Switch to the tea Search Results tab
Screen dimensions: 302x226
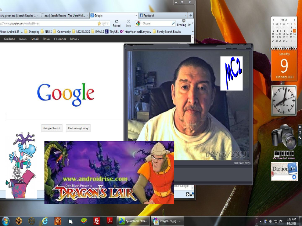[65, 16]
